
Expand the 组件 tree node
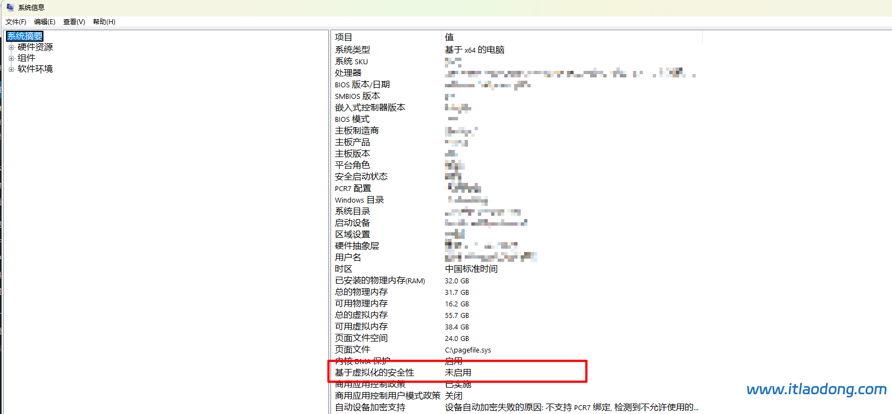[11, 58]
